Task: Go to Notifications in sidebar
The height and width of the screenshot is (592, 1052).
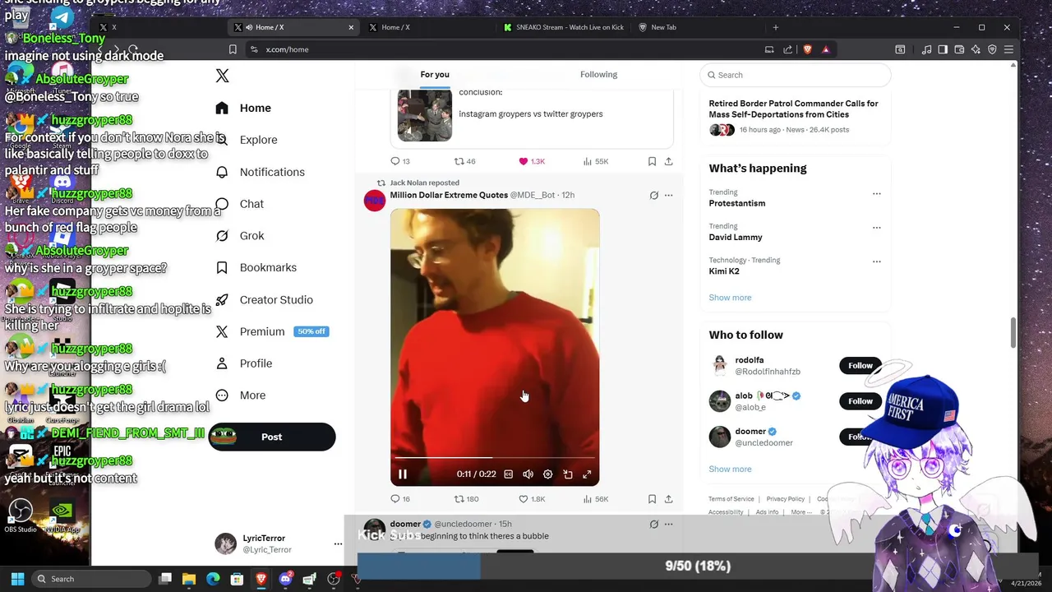Action: [261, 172]
